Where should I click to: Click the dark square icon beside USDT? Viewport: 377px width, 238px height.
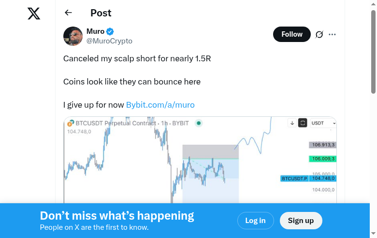(303, 123)
